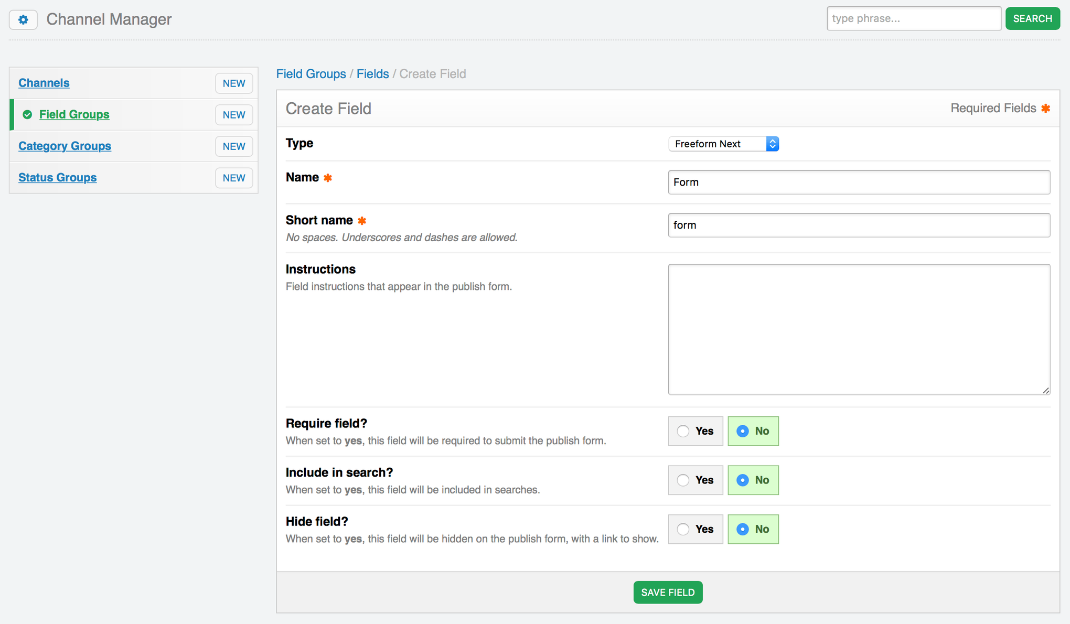Click the Search button
1070x624 pixels.
(1032, 19)
